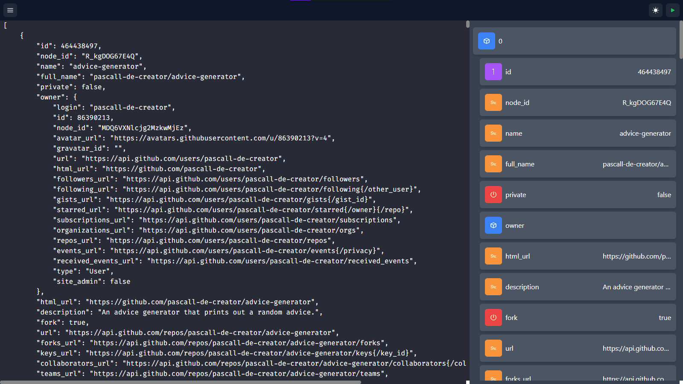The height and width of the screenshot is (384, 683).
Task: Expand the owner object row
Action: tap(578, 225)
